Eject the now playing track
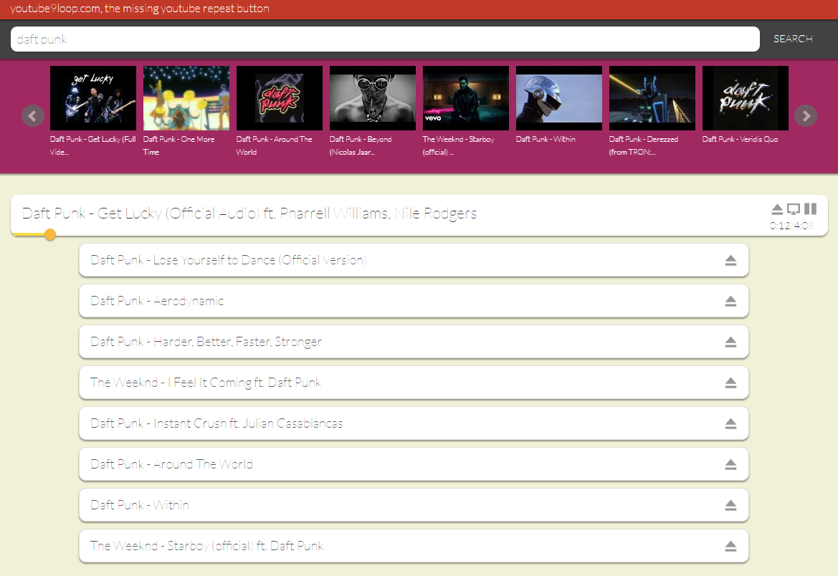The height and width of the screenshot is (576, 838). (777, 208)
